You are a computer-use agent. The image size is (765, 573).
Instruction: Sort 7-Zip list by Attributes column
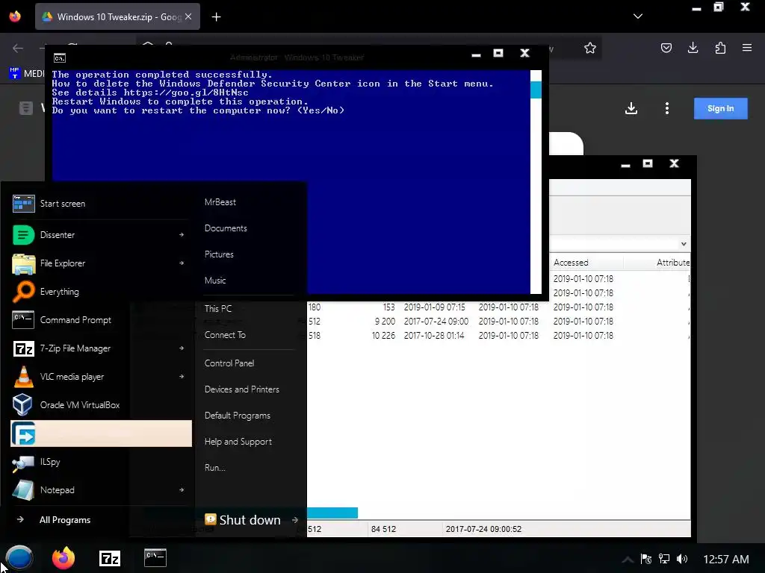[673, 262]
